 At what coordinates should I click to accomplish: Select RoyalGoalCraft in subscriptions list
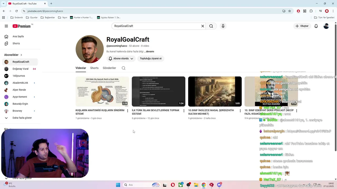[x=20, y=62]
